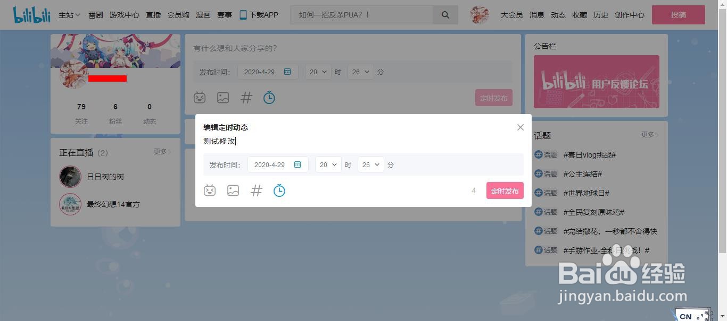Click the scheduled-post clock icon in the dialog

279,190
